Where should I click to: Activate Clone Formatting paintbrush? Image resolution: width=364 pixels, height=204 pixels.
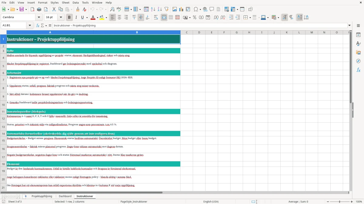tap(78, 9)
